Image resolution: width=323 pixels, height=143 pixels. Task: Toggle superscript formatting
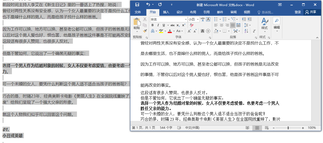tap(184, 25)
